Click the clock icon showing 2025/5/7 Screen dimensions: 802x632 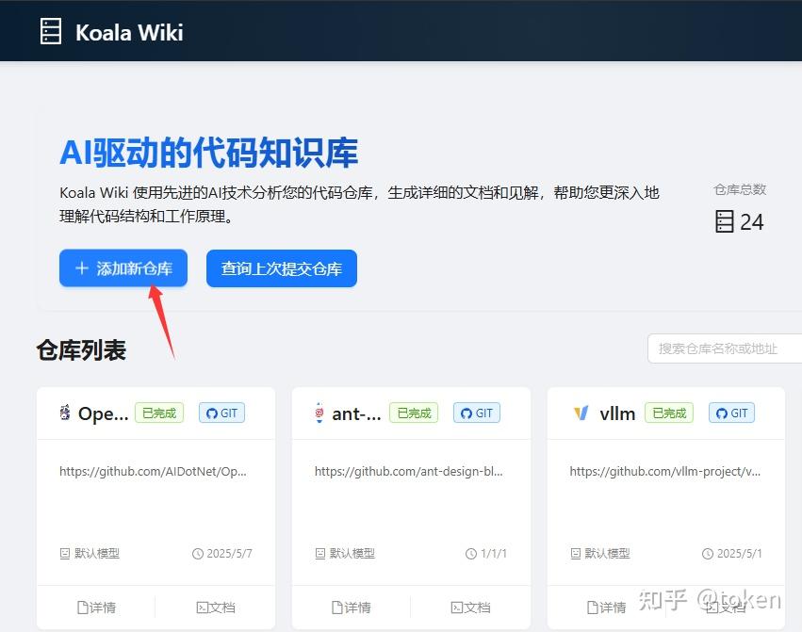(196, 554)
